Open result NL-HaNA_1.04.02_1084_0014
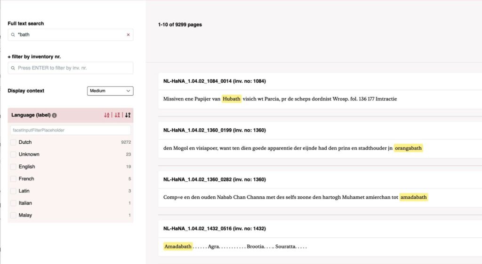Viewport: 482px width, 264px height. (214, 81)
